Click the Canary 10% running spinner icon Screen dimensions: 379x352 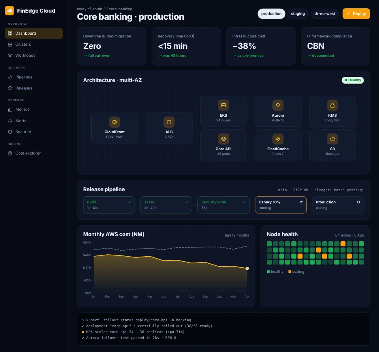click(301, 202)
